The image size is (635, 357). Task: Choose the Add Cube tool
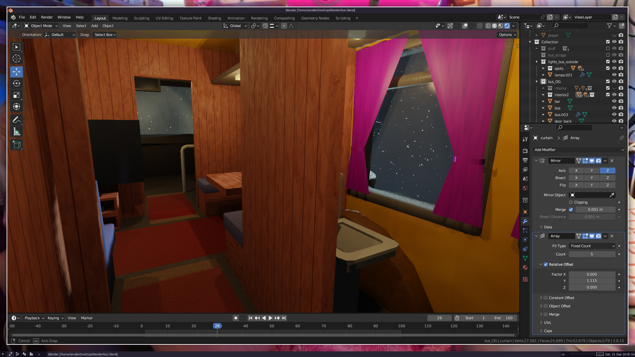click(x=17, y=145)
